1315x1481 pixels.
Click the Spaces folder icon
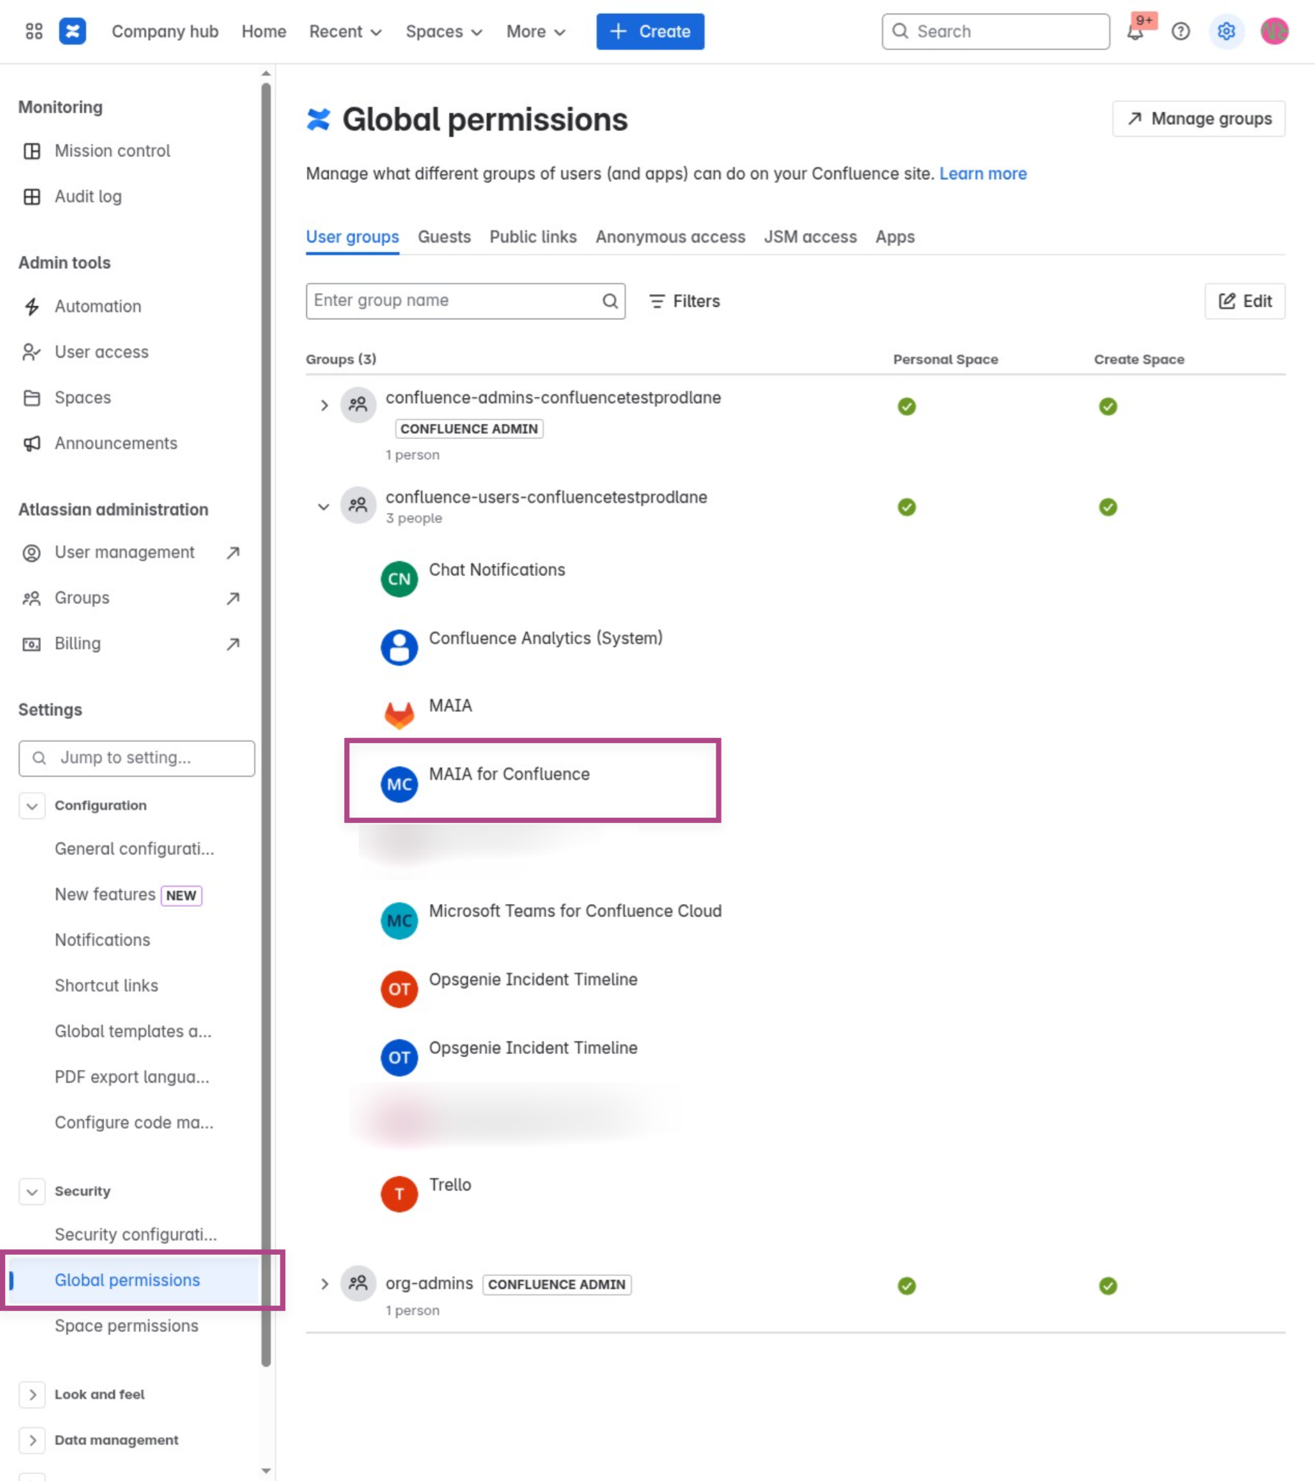32,398
